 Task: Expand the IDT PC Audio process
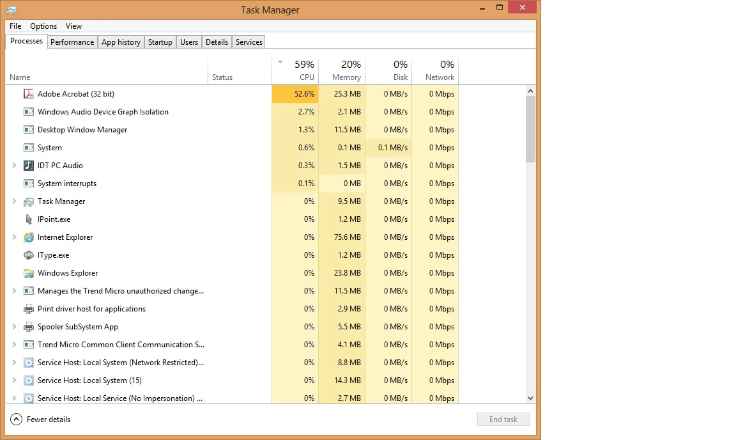[14, 166]
